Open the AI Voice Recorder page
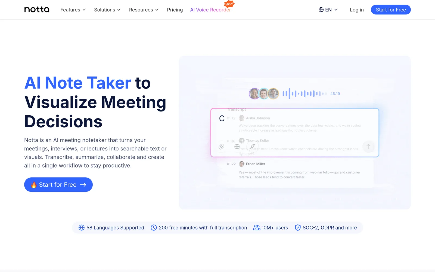The width and height of the screenshot is (435, 272). click(x=210, y=10)
